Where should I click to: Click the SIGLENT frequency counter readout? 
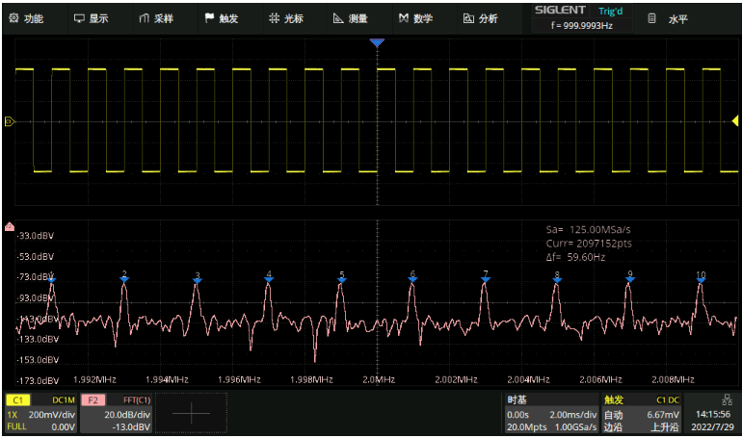coord(581,26)
